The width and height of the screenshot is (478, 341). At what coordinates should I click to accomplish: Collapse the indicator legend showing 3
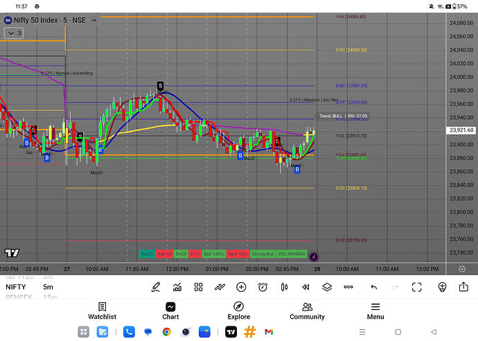point(14,33)
